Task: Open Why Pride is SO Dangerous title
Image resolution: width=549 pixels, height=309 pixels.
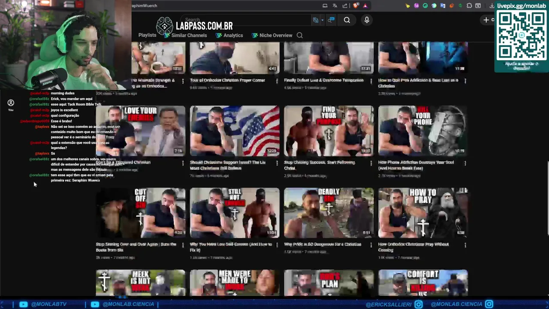Action: [323, 244]
